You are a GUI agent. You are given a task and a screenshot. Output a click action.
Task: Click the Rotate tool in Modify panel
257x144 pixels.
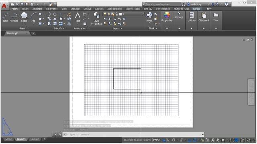click(x=55, y=14)
